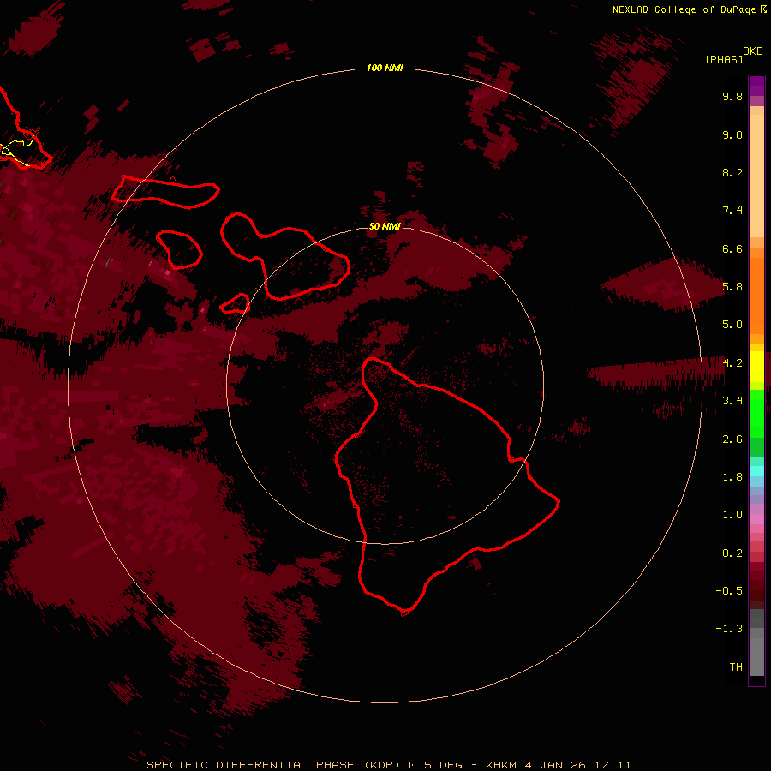Click the 100 NMI range ring label

pos(385,68)
